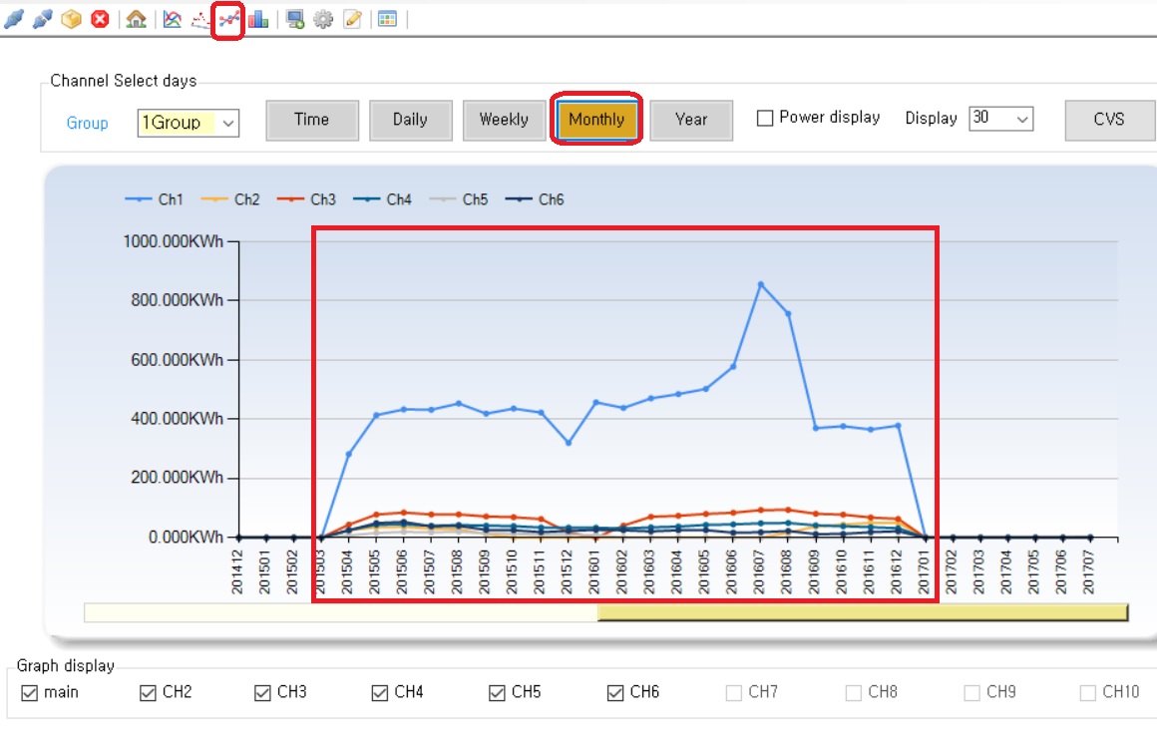Screen dimensions: 1157x744
Task: Click the 201707 x-axis label
Action: coord(1088,572)
